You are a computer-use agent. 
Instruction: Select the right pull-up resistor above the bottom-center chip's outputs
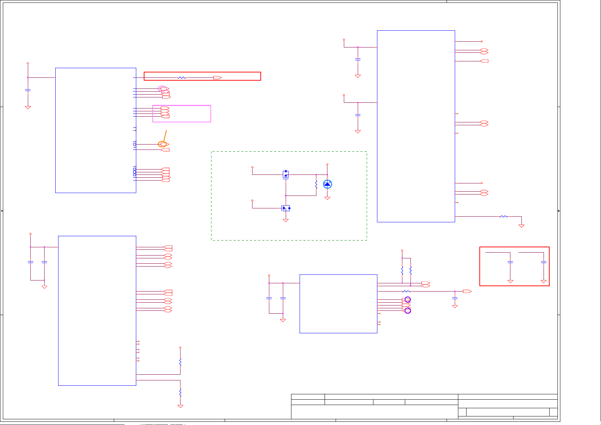[411, 270]
